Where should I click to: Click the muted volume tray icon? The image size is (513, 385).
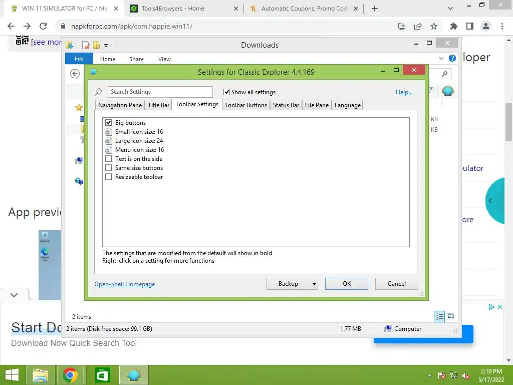coord(466,376)
